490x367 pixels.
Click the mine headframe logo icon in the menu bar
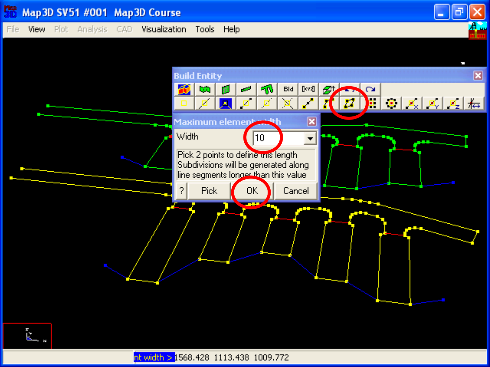click(x=478, y=31)
